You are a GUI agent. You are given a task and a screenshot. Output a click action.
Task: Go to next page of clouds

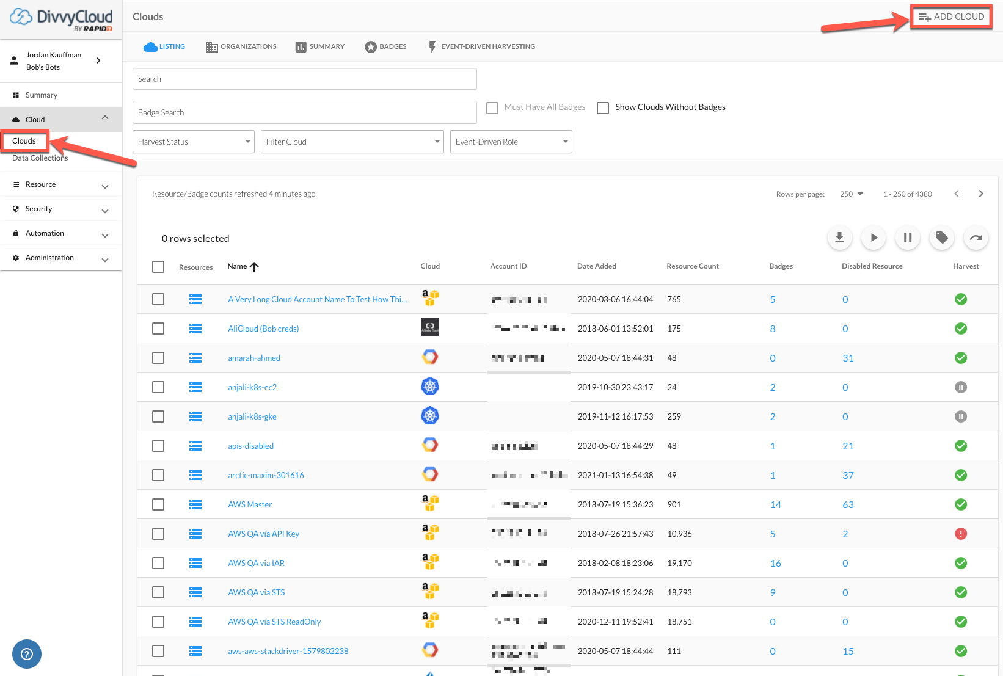(x=981, y=194)
